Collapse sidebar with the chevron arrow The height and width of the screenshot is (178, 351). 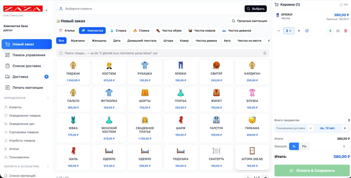[x=47, y=10]
